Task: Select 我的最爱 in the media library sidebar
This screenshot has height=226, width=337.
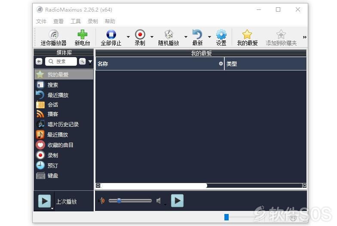Action: pyautogui.click(x=64, y=75)
